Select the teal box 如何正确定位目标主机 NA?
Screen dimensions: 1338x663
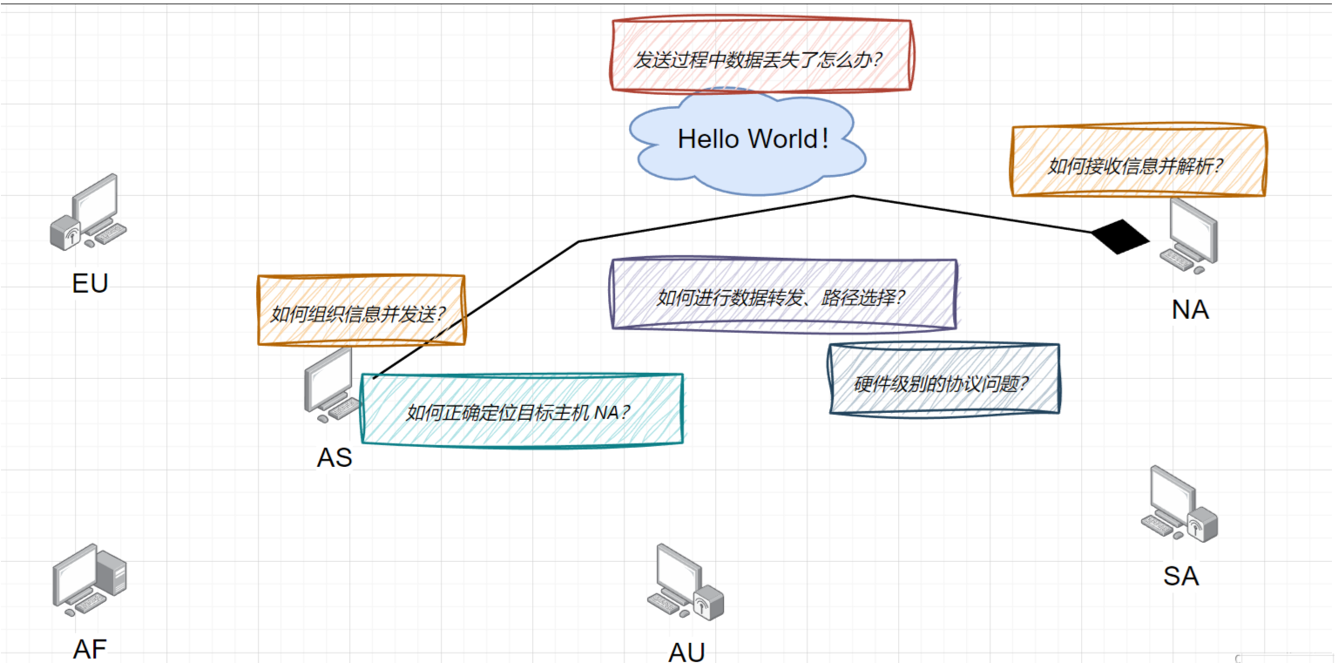point(522,409)
